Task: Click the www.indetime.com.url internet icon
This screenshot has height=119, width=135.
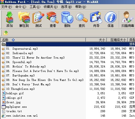Action: [x=3, y=116]
